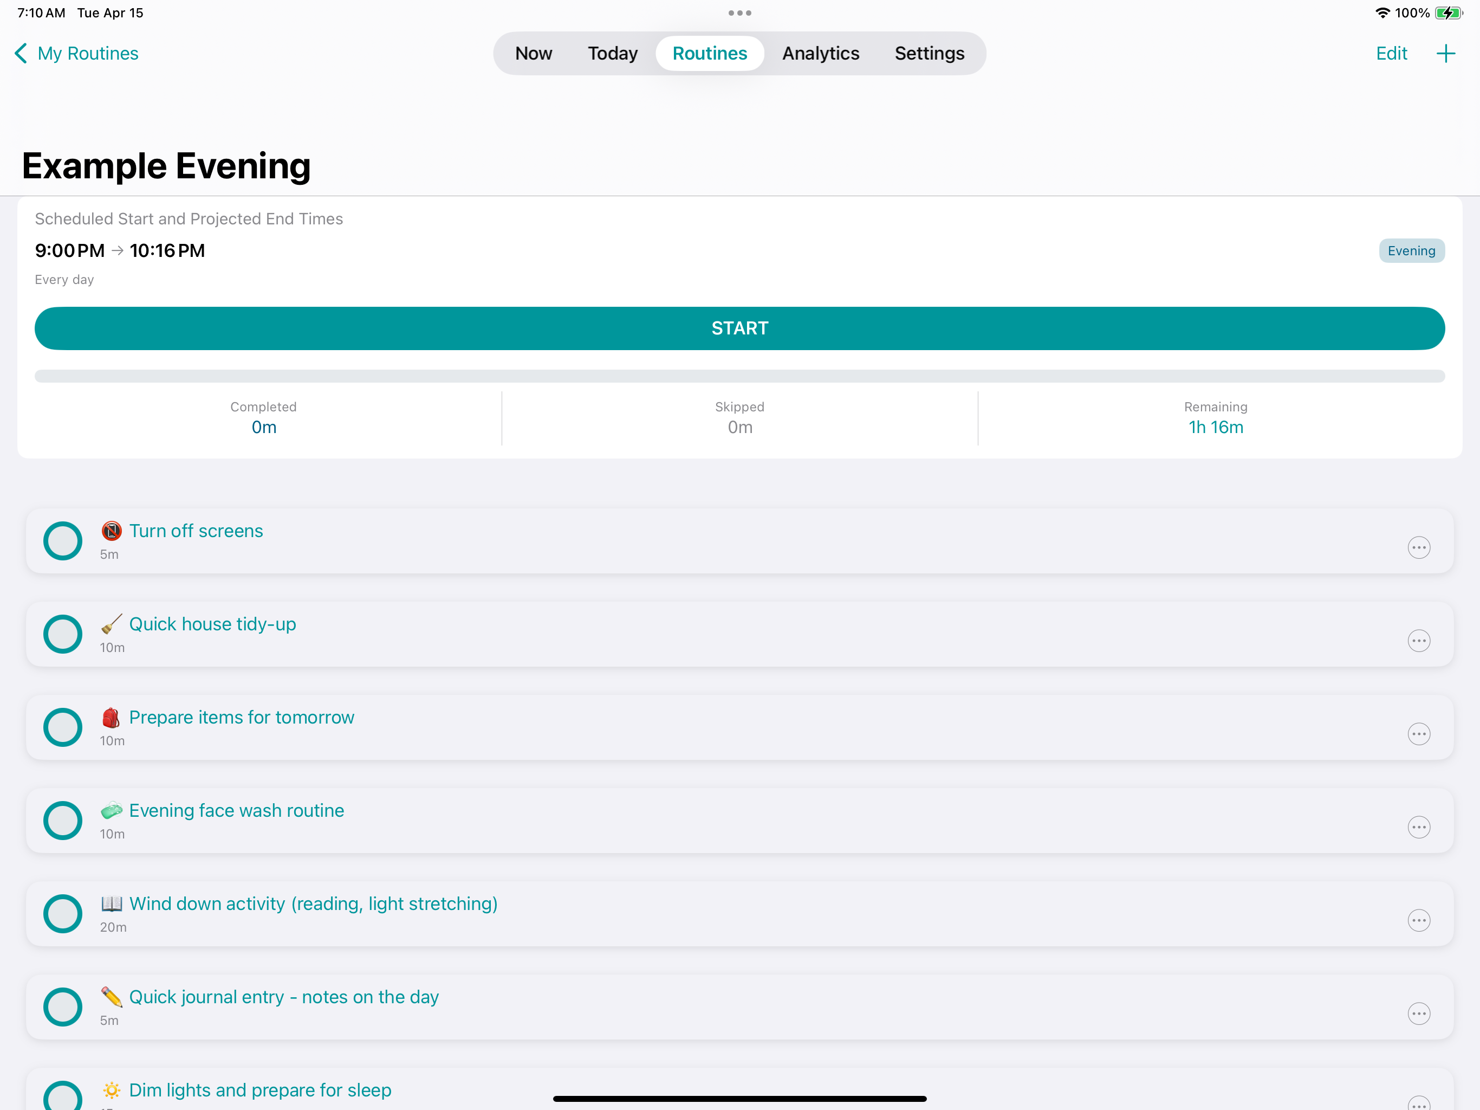1480x1110 pixels.
Task: Tap the Evening tag label
Action: (x=1411, y=251)
